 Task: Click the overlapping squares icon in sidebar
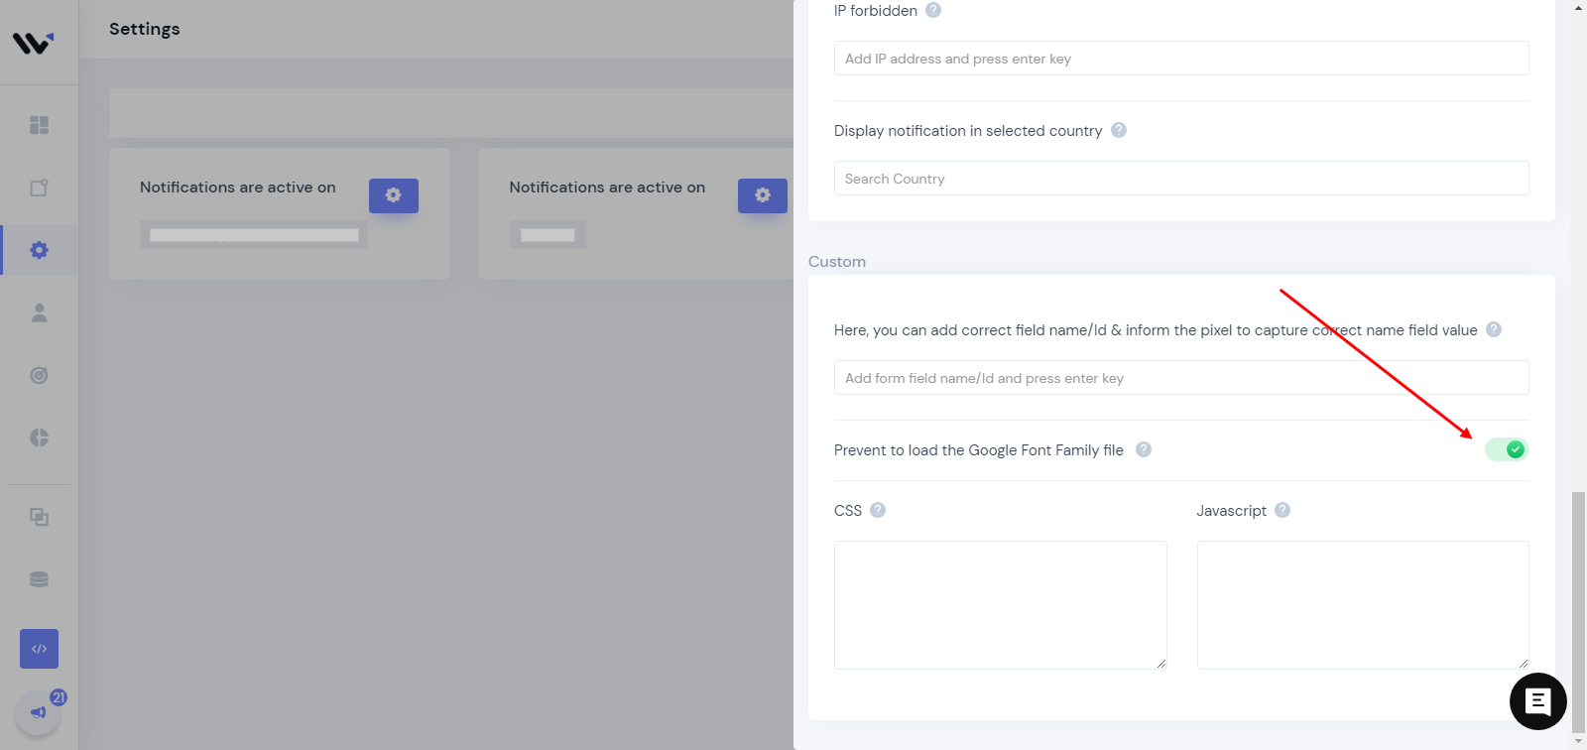pos(39,517)
